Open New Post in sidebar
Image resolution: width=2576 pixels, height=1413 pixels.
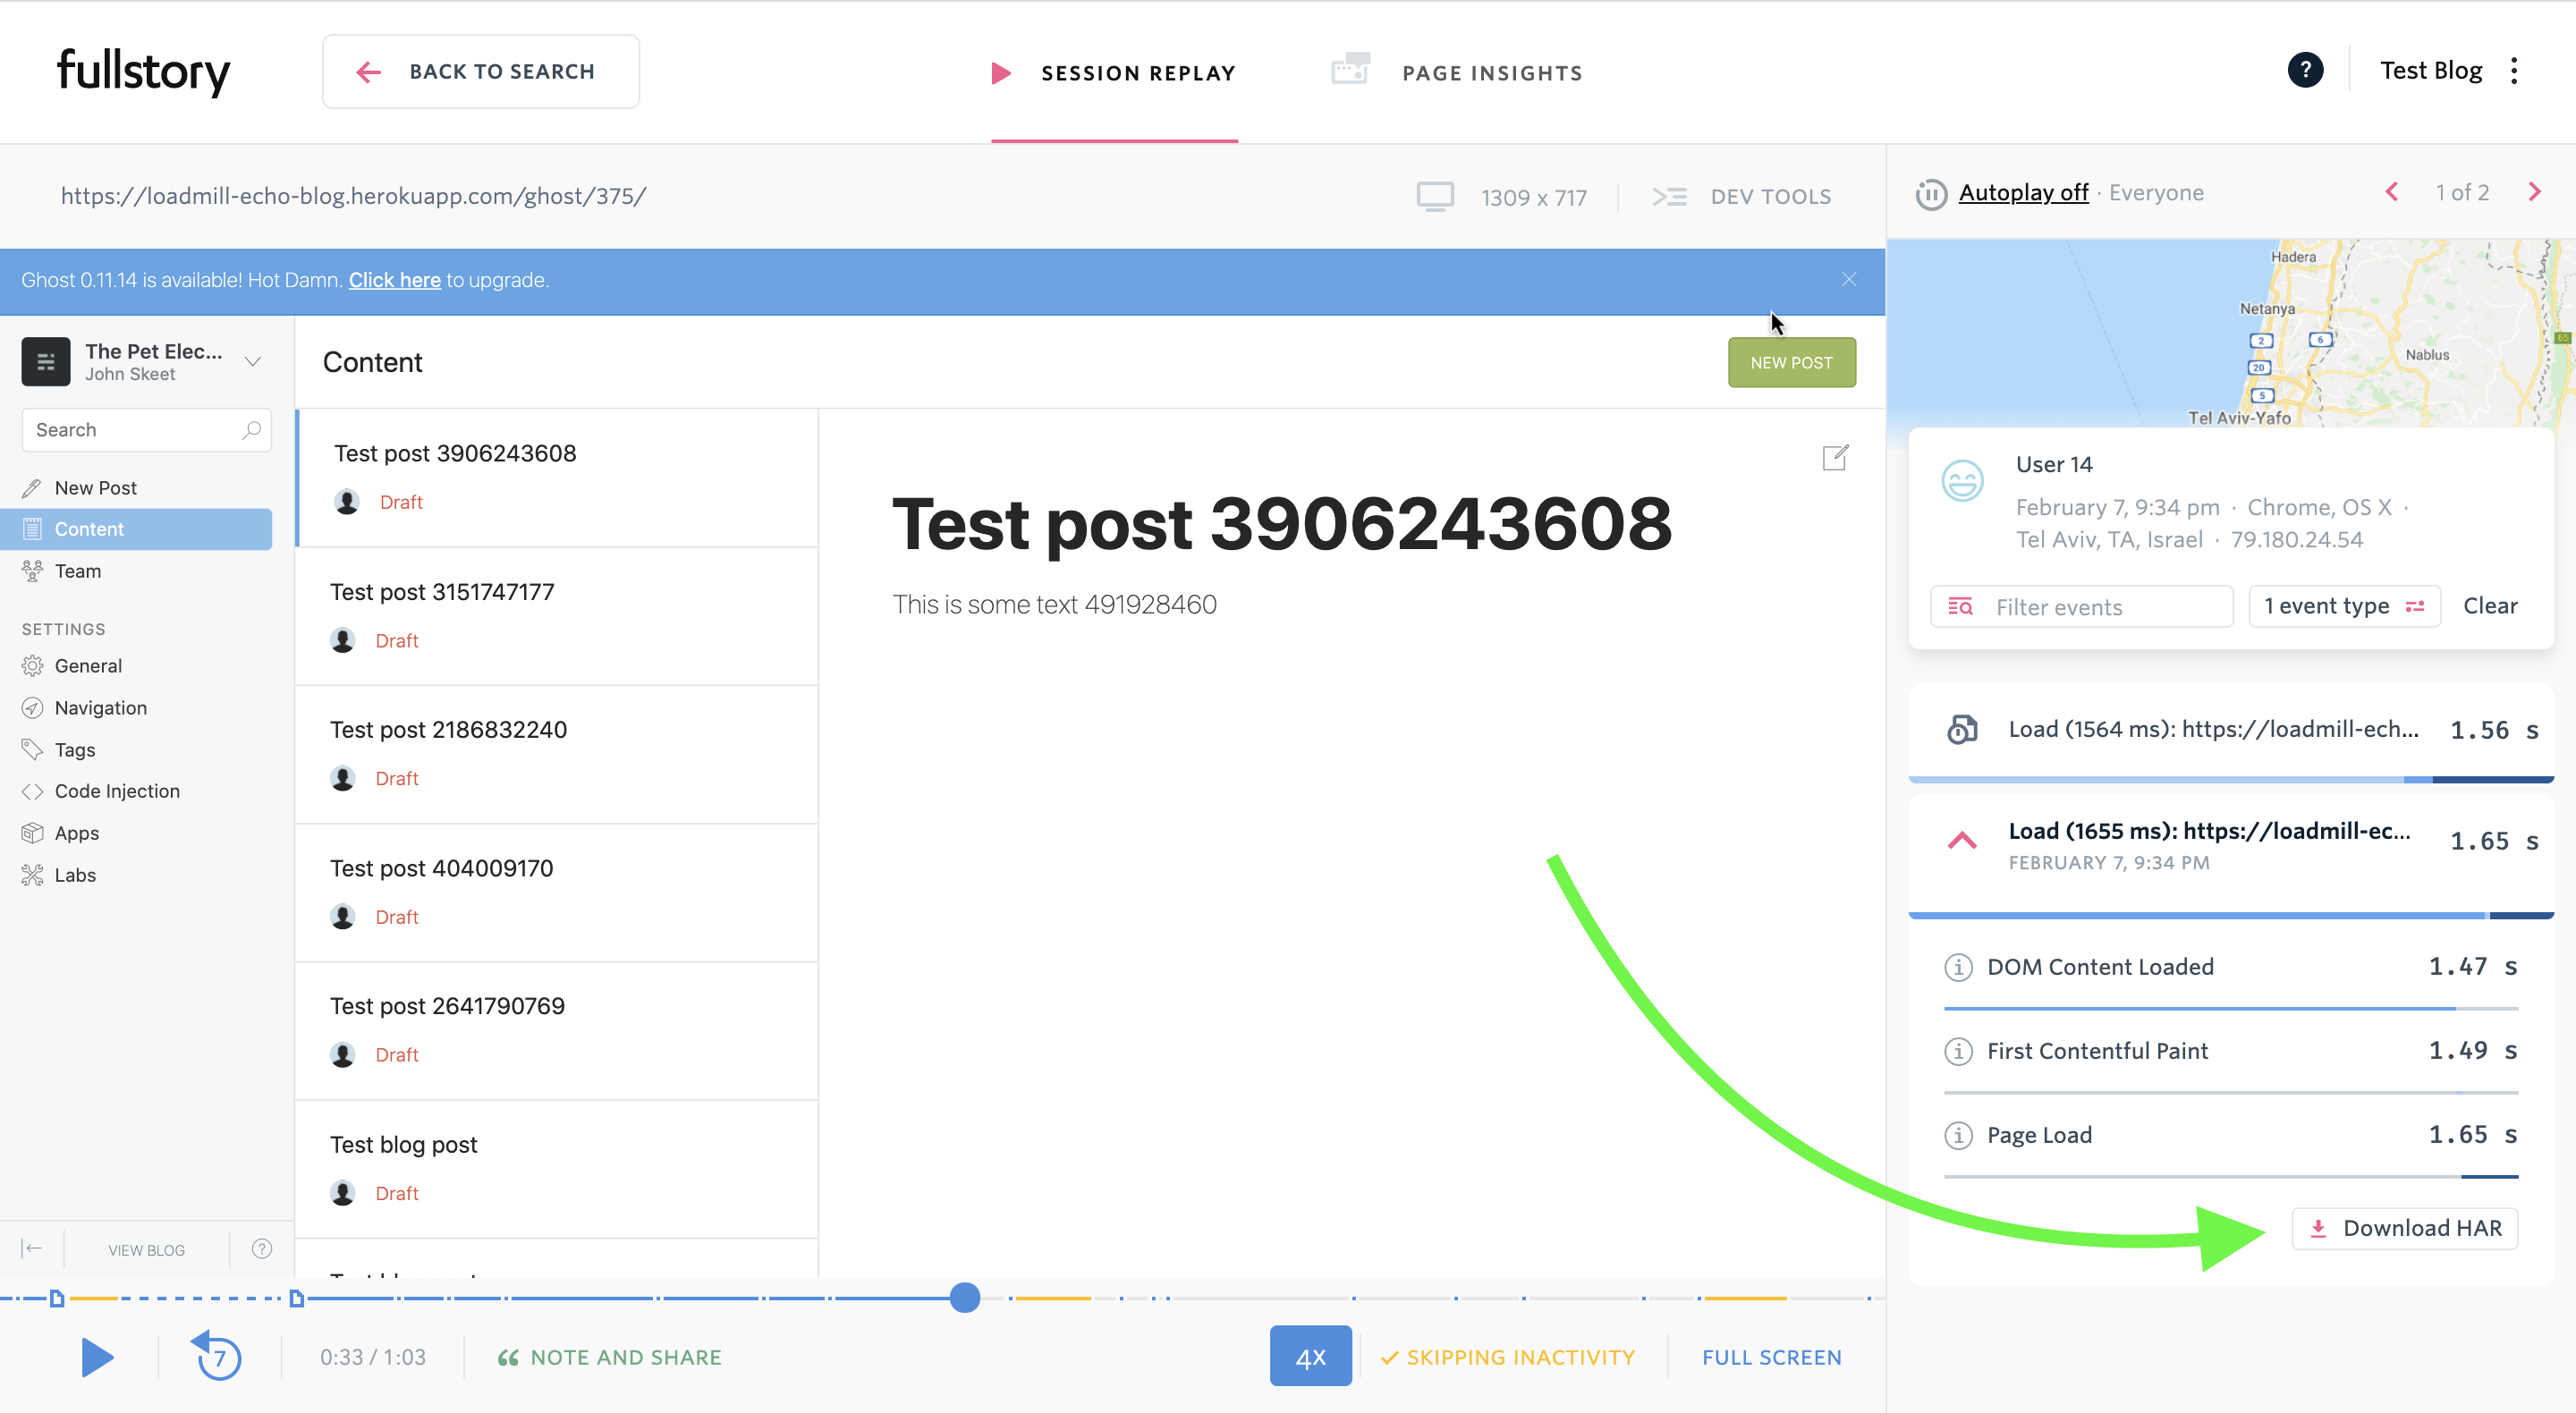click(96, 488)
